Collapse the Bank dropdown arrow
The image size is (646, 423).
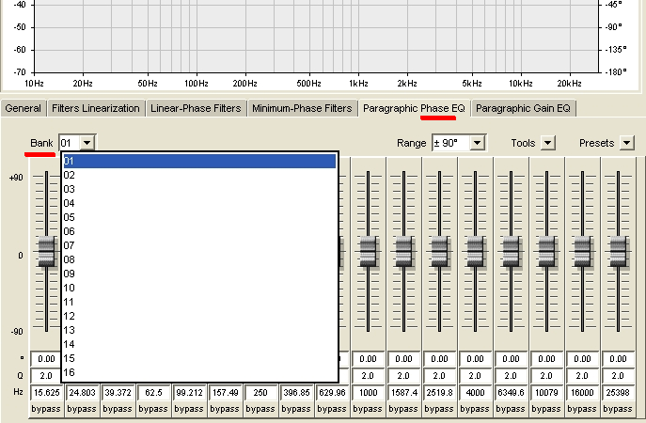[x=87, y=143]
